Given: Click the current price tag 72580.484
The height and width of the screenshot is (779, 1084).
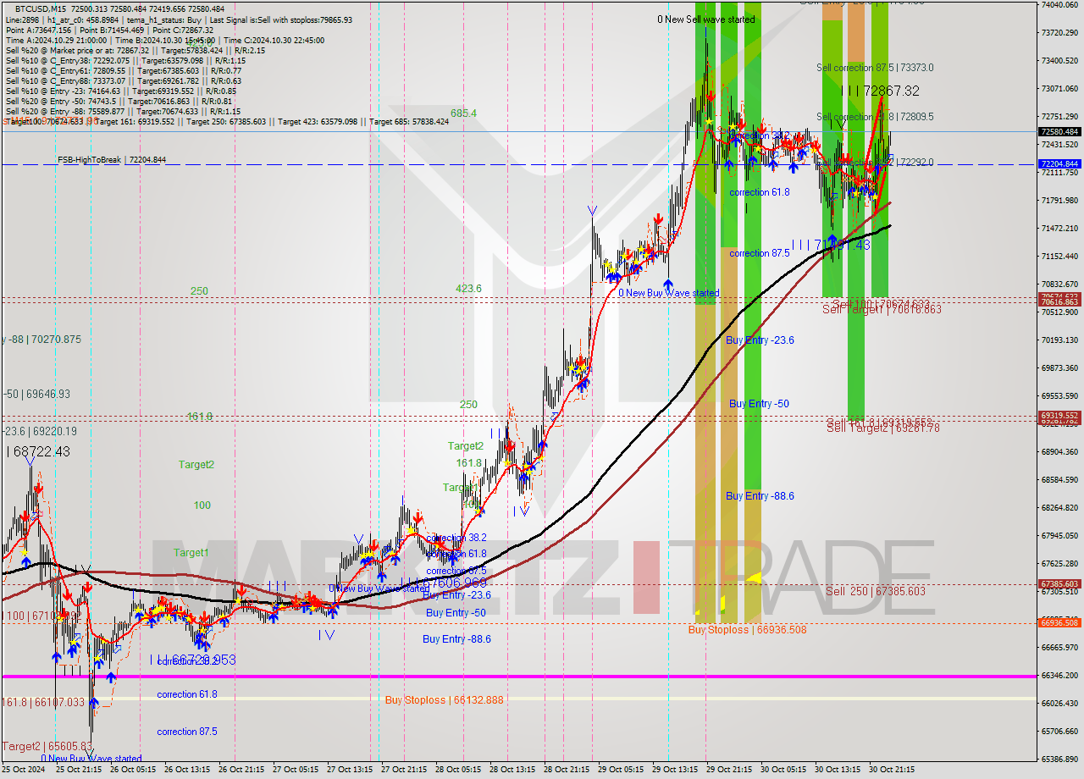Looking at the screenshot, I should [x=1059, y=132].
